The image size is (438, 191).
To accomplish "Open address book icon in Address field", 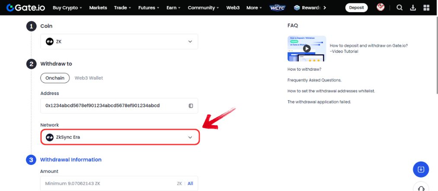I will [191, 106].
